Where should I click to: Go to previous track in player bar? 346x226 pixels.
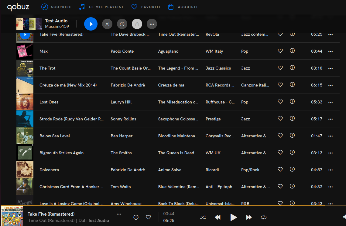218,217
